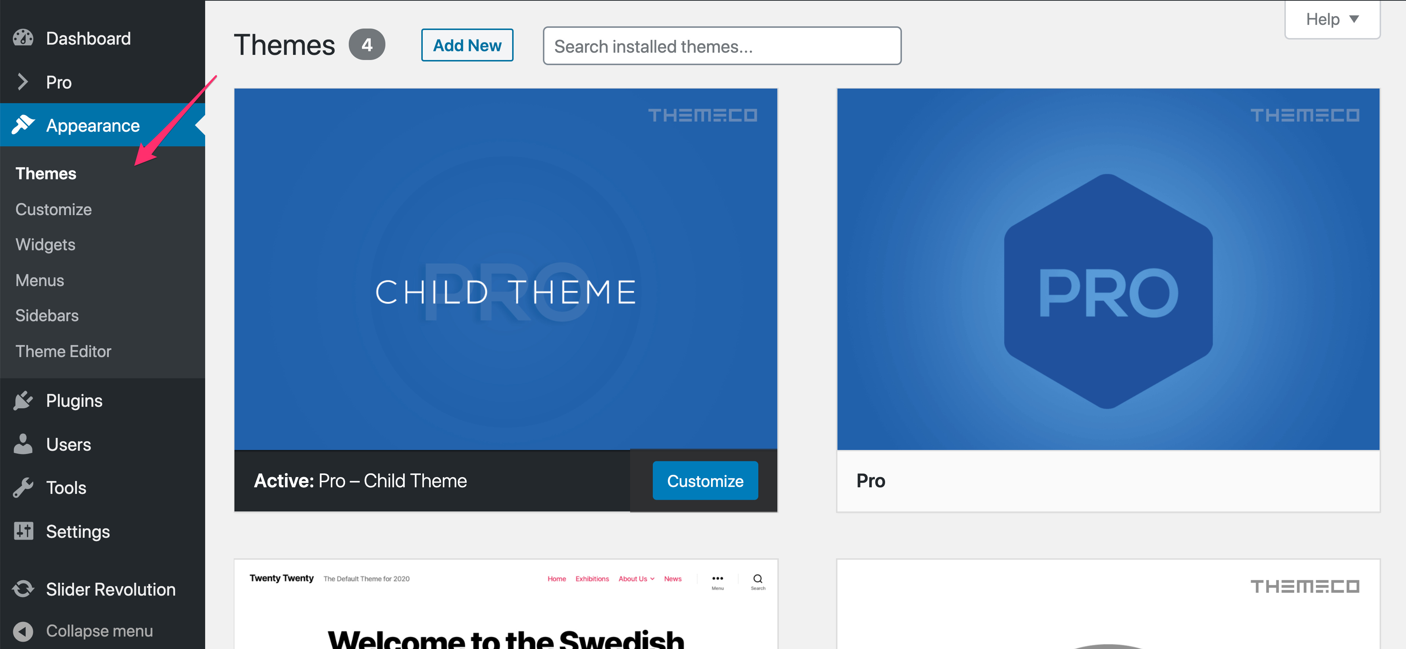The height and width of the screenshot is (649, 1406).
Task: Click the Settings sliders icon
Action: (x=23, y=531)
